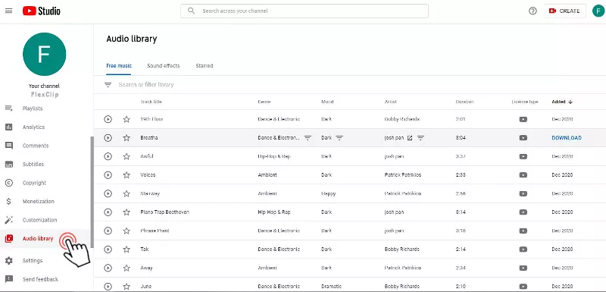The width and height of the screenshot is (606, 292).
Task: Sort tracks by the Added column
Action: (562, 102)
